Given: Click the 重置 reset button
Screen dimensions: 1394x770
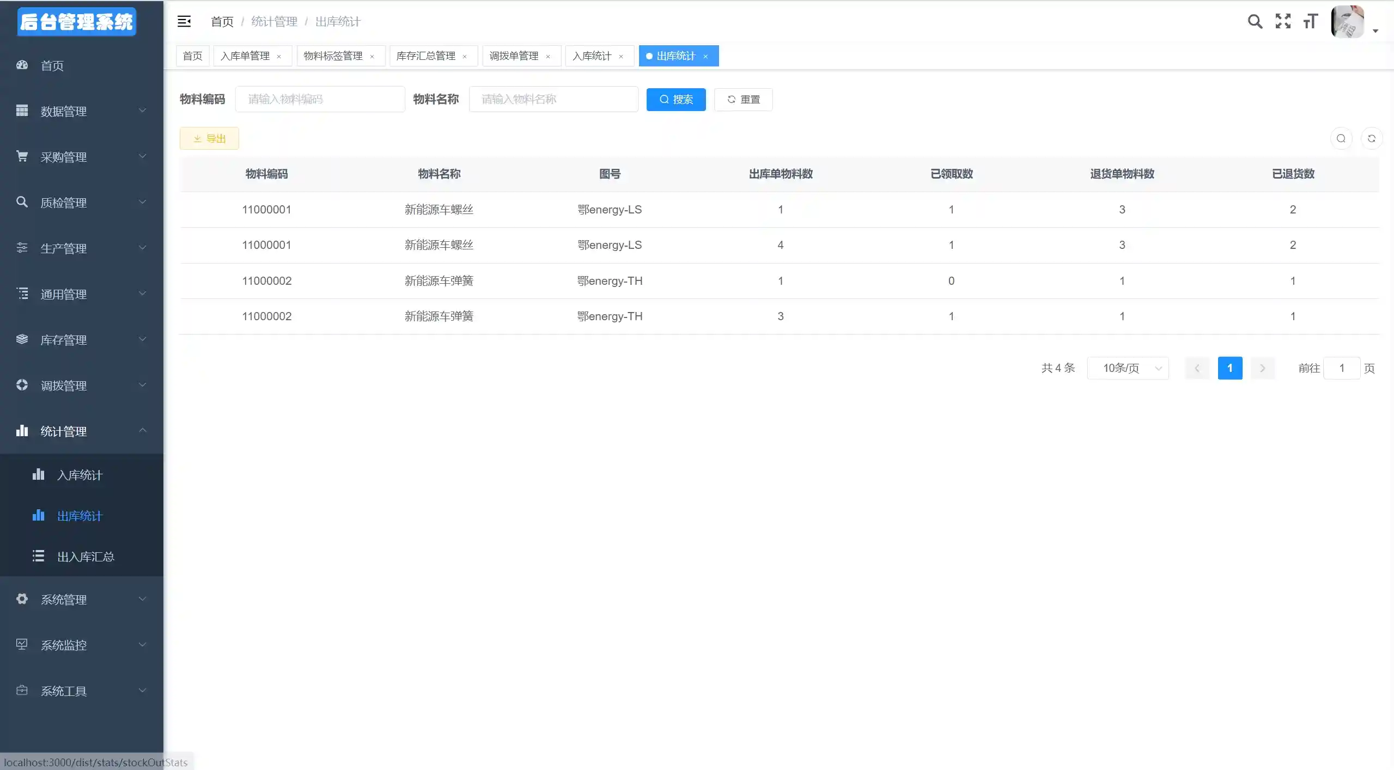Looking at the screenshot, I should pos(743,100).
